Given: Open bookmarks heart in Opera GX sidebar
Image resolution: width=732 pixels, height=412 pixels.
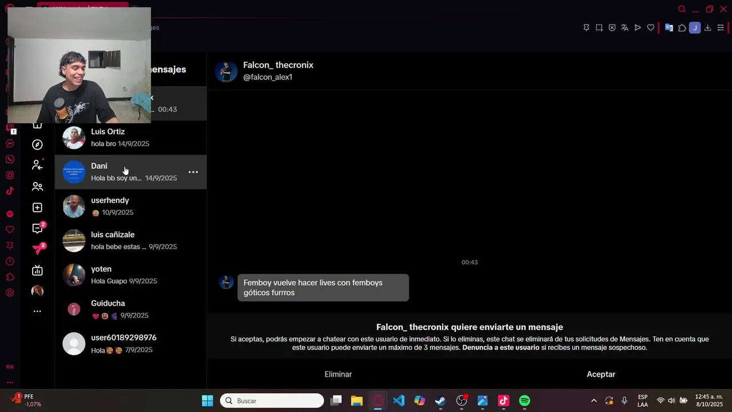Looking at the screenshot, I should click(10, 229).
